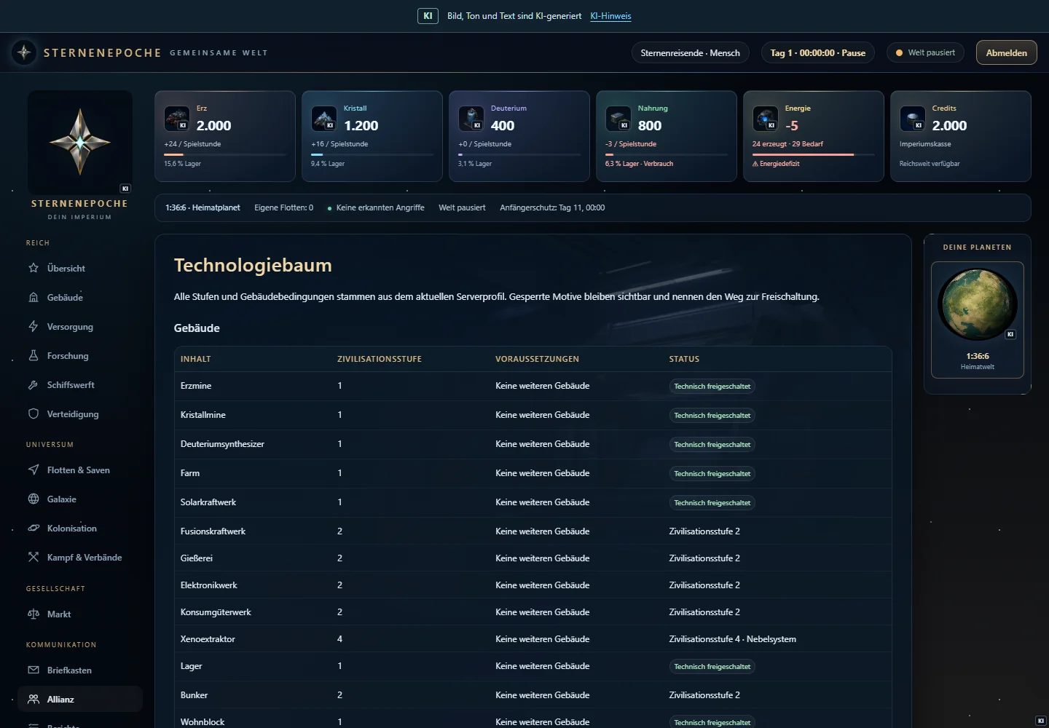
Task: Click the Abmelden button
Action: coord(1007,52)
